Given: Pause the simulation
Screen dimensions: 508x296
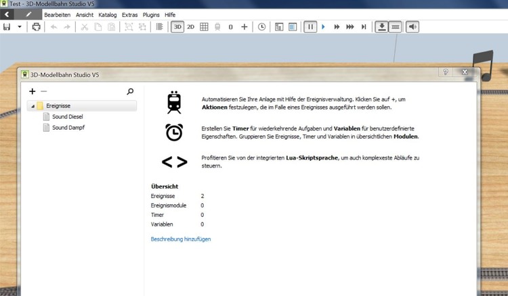Looking at the screenshot, I should pos(310,27).
